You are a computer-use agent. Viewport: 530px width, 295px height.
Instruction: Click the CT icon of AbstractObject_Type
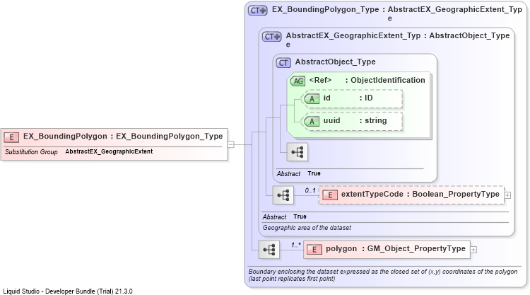point(283,62)
